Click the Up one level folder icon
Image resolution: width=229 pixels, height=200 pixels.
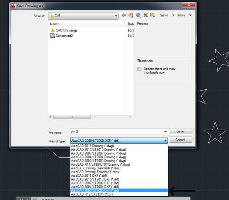click(131, 15)
